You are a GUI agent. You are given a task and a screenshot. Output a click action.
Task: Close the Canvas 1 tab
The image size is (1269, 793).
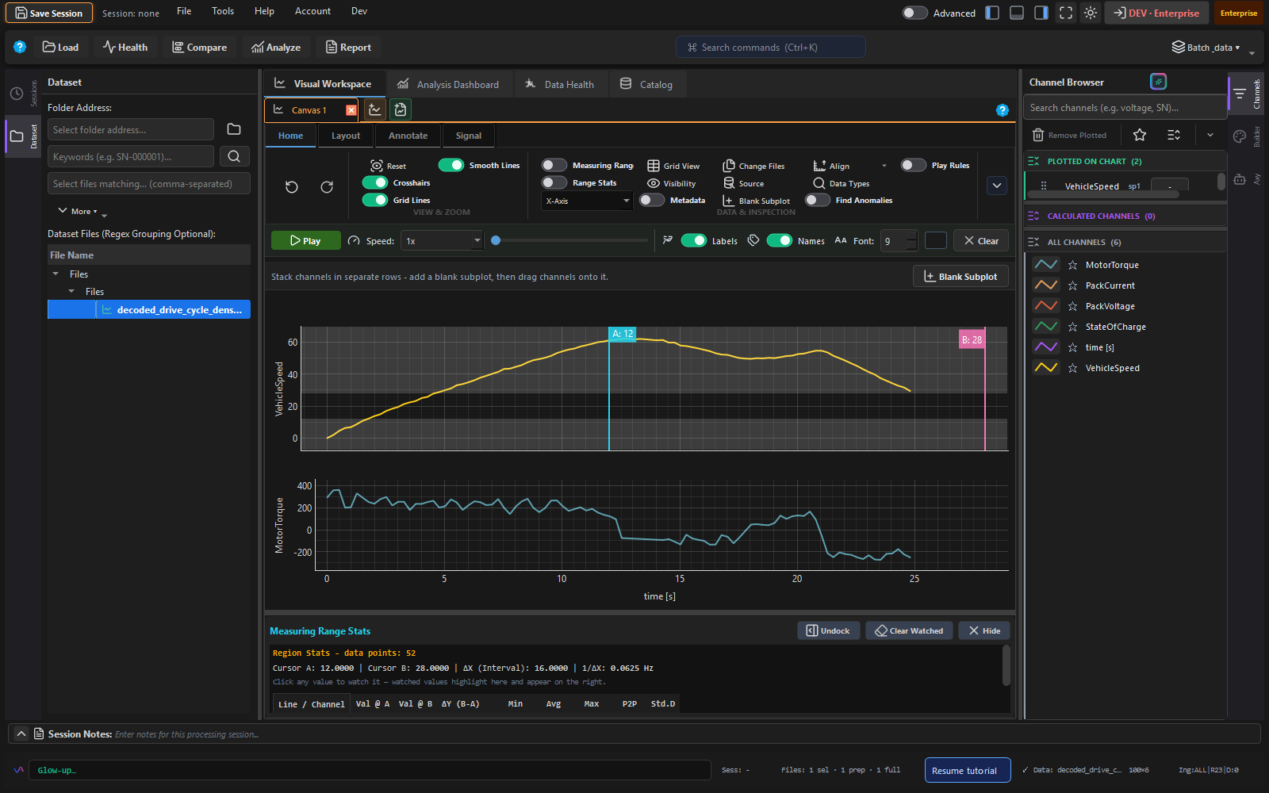(x=351, y=110)
